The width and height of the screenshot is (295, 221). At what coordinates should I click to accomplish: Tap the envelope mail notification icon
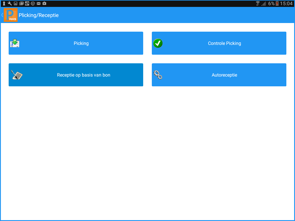pyautogui.click(x=39, y=3)
